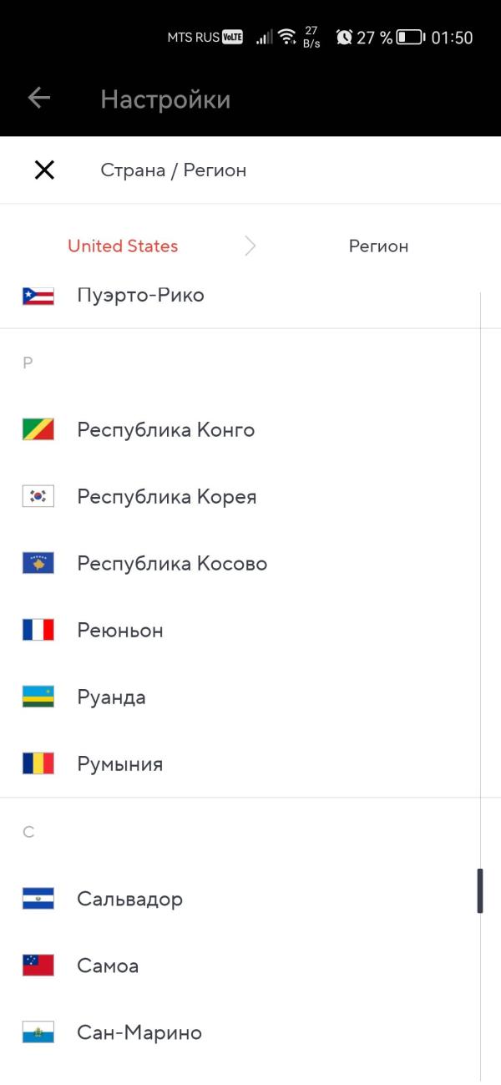
Task: Click the Samoa flag icon
Action: click(x=38, y=966)
